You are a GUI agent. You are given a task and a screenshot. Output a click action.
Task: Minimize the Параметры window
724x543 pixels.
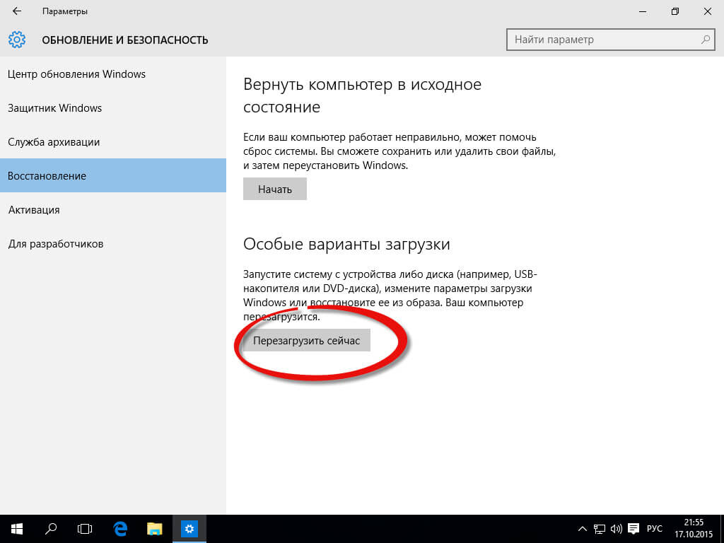(643, 11)
